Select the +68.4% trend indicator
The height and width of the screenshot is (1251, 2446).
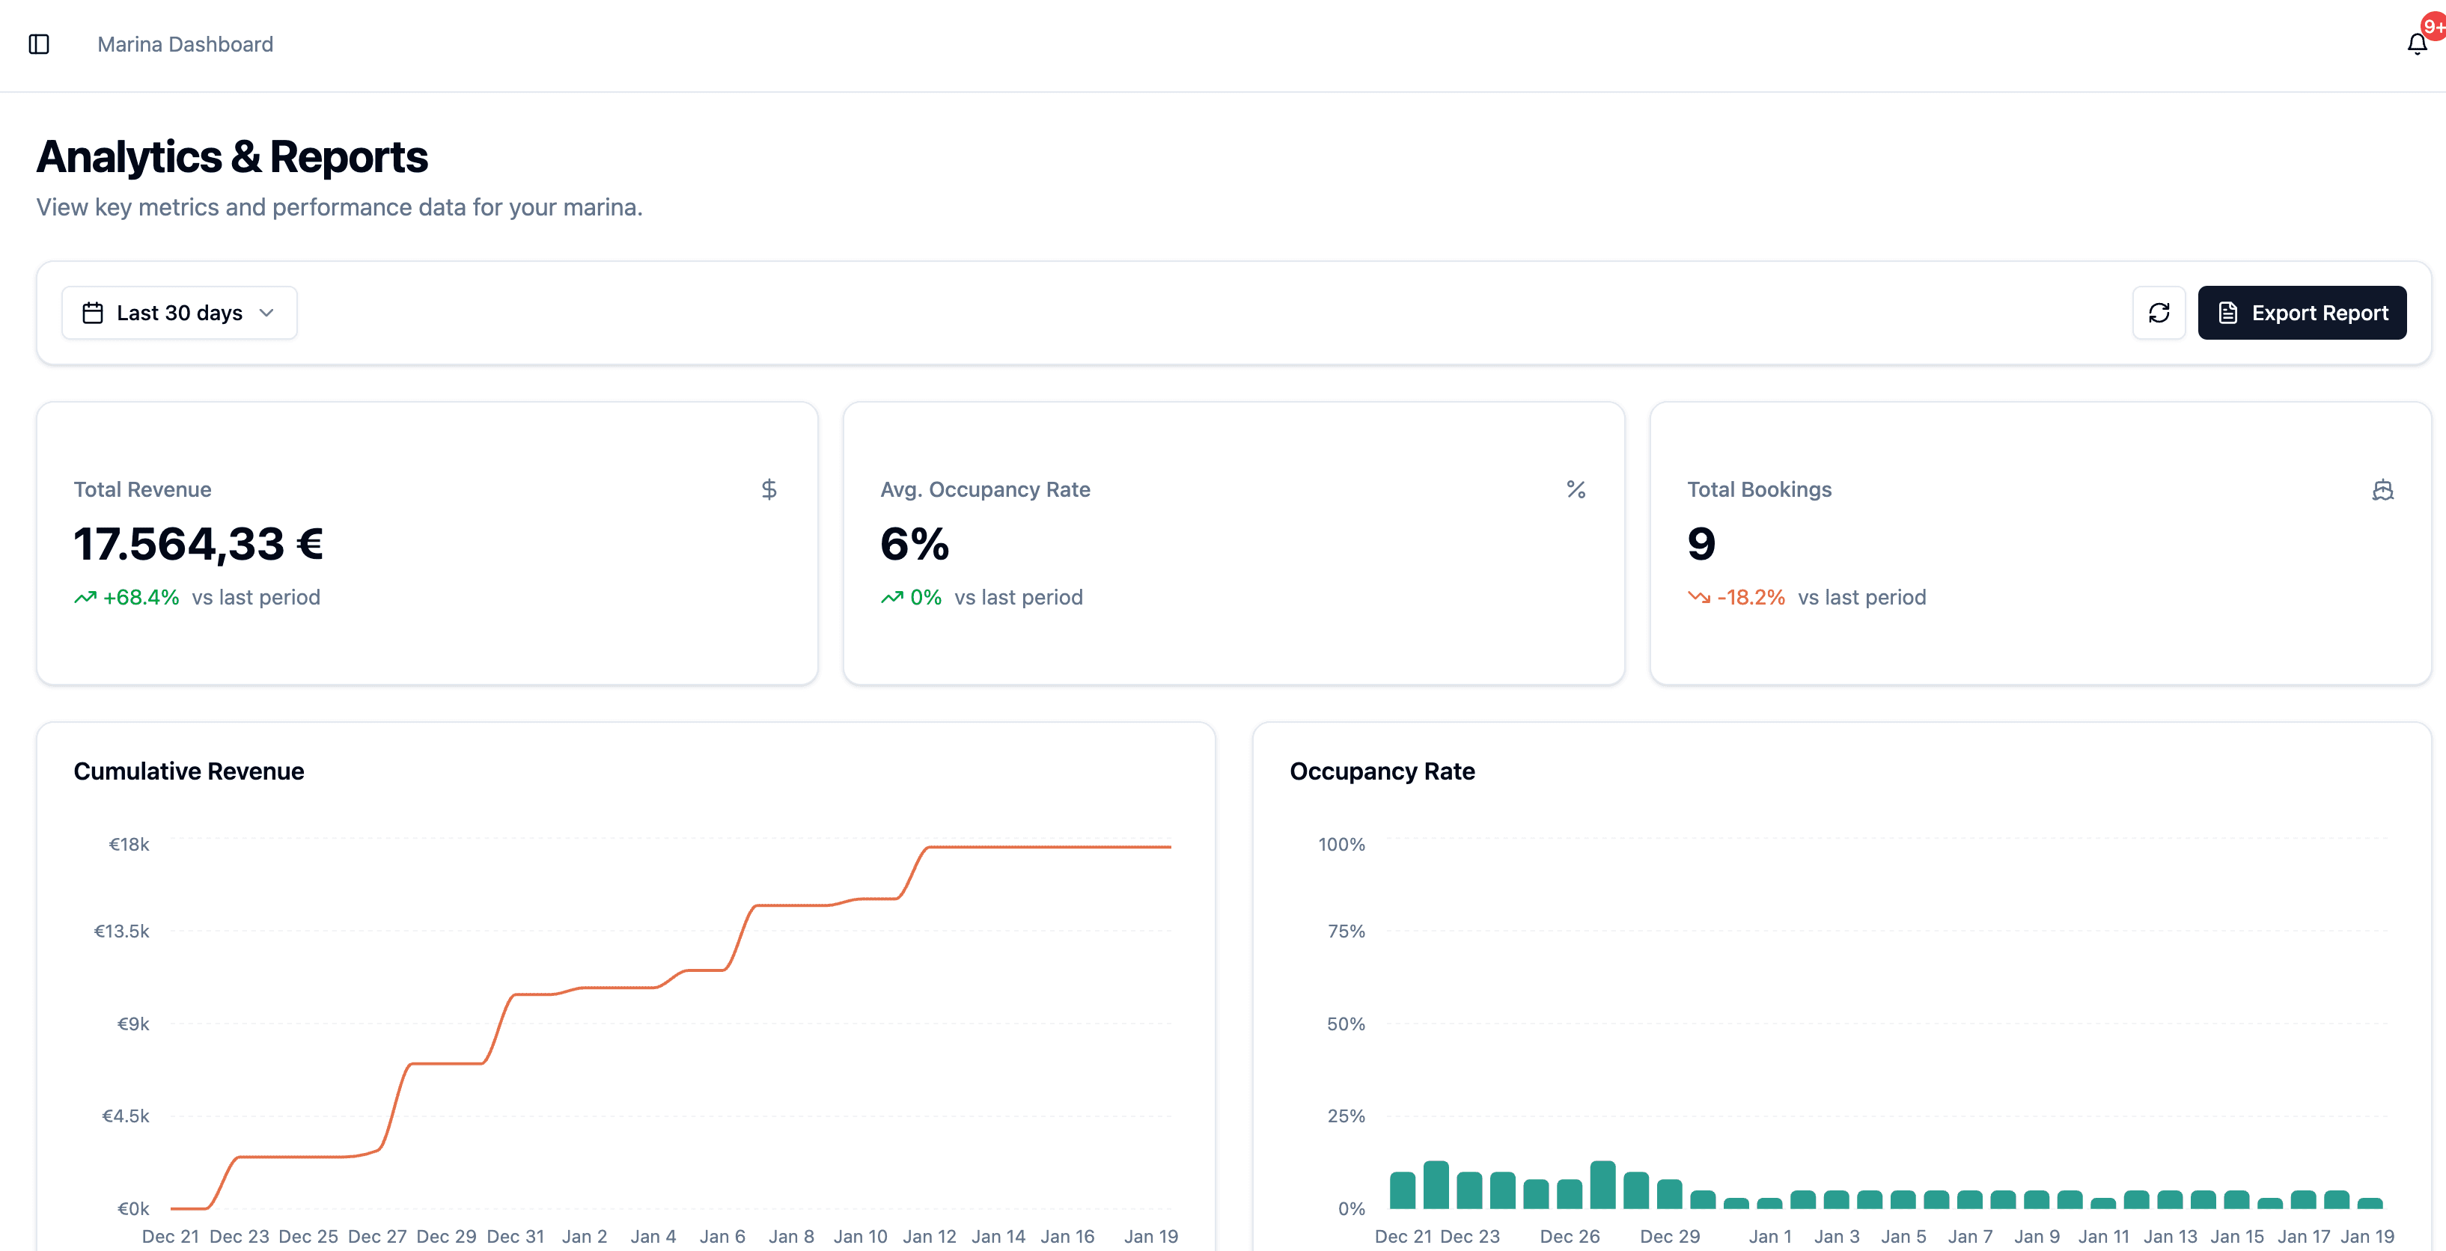(141, 597)
